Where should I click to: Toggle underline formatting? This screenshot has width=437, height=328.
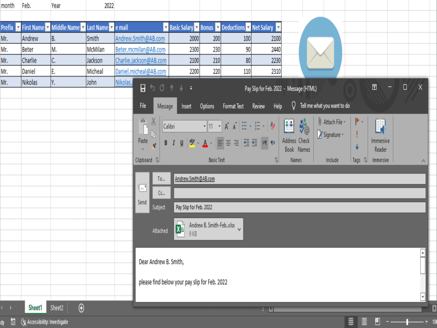click(x=182, y=143)
